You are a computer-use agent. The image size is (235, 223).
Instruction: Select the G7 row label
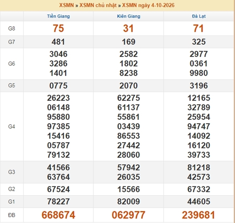pos(11,42)
